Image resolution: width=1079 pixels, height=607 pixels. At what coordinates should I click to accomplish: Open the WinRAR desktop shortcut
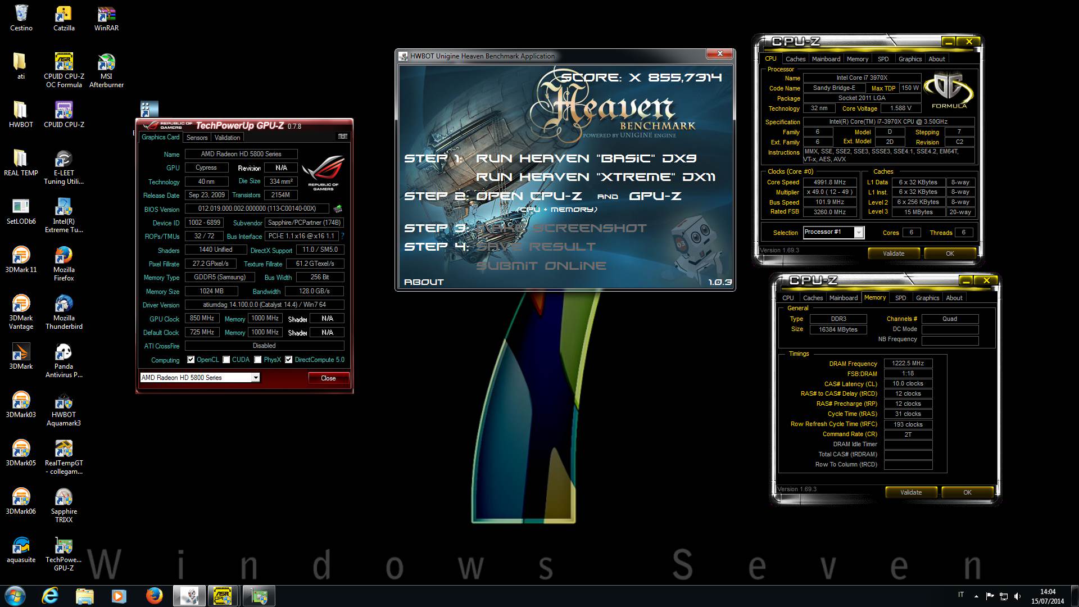(x=106, y=18)
